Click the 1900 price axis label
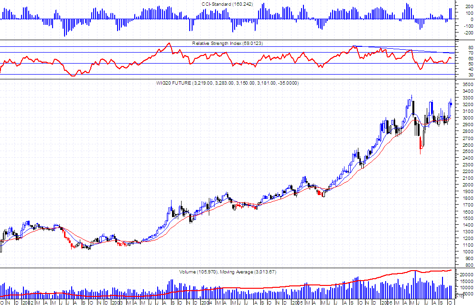 point(469,192)
